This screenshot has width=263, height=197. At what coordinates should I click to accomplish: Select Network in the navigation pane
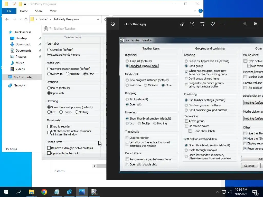(19, 85)
